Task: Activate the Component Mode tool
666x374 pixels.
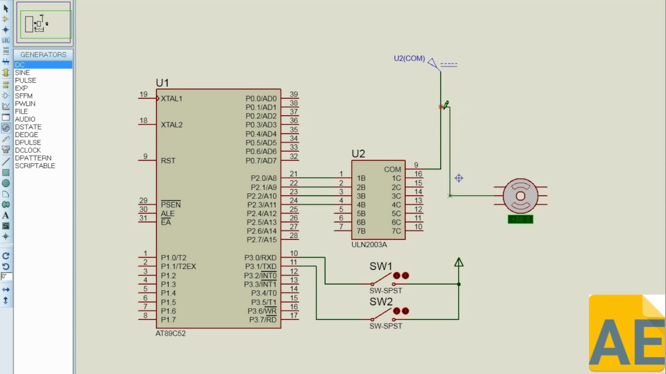Action: 6,19
